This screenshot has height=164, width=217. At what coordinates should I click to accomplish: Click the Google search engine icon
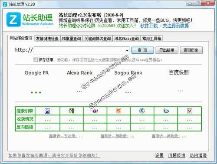point(71,111)
